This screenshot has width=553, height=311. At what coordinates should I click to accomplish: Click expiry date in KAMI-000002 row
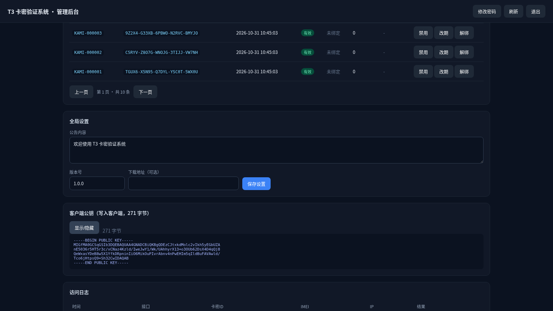[x=257, y=52]
